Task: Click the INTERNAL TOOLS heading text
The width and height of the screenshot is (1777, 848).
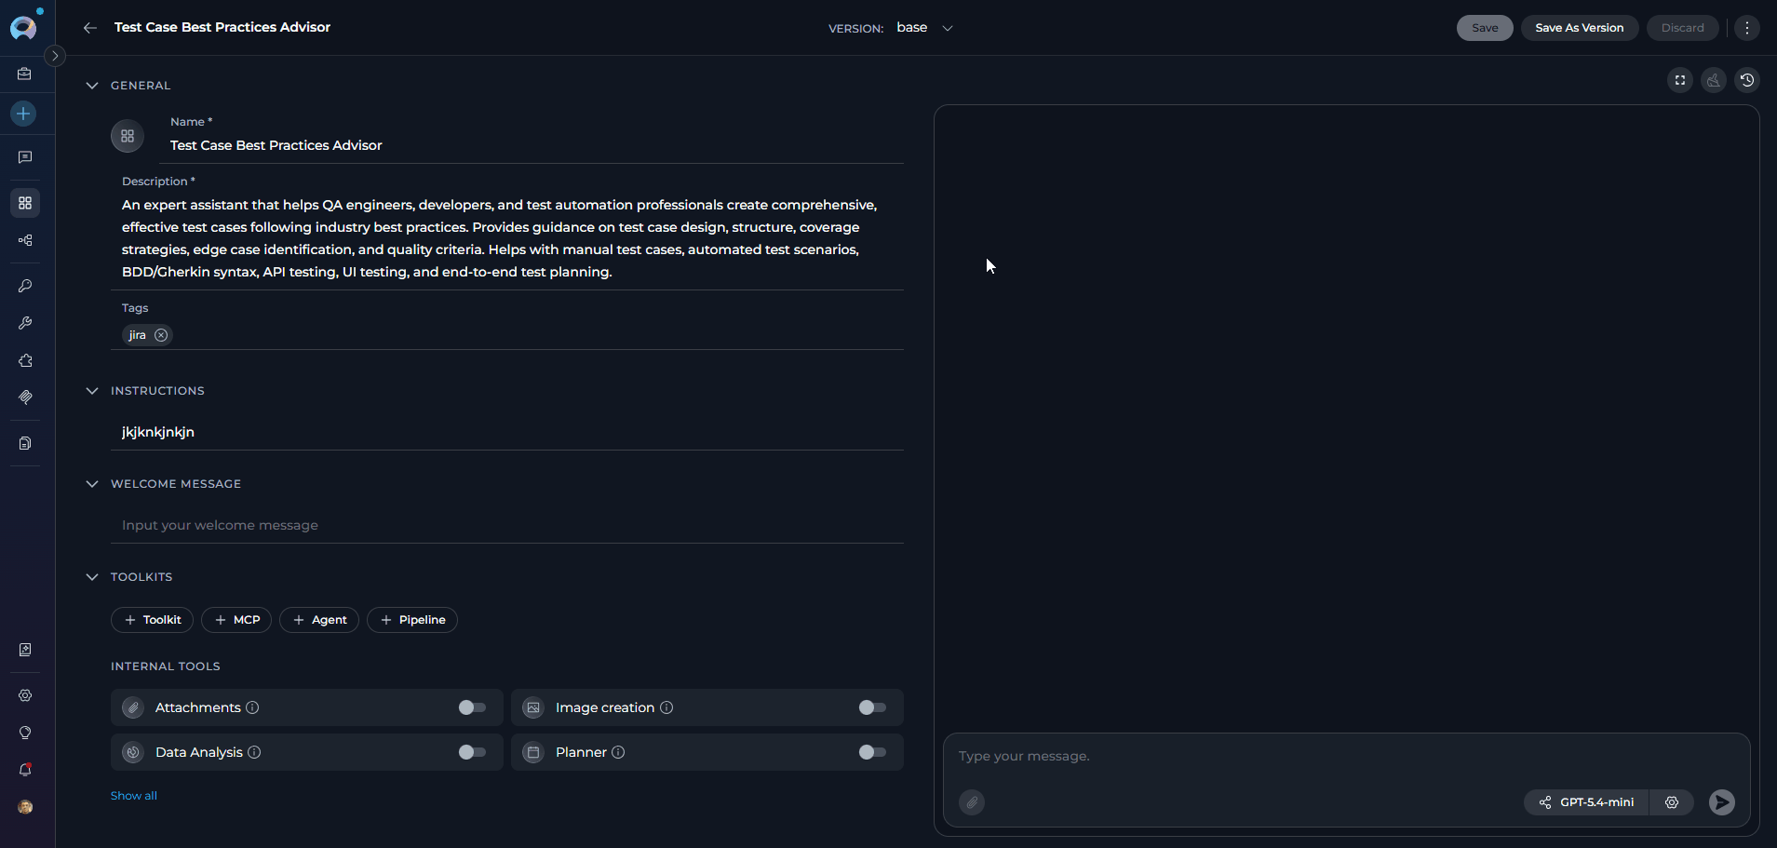Action: 166,666
